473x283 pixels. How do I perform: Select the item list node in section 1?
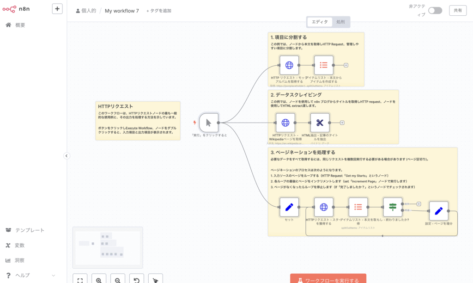click(x=323, y=65)
